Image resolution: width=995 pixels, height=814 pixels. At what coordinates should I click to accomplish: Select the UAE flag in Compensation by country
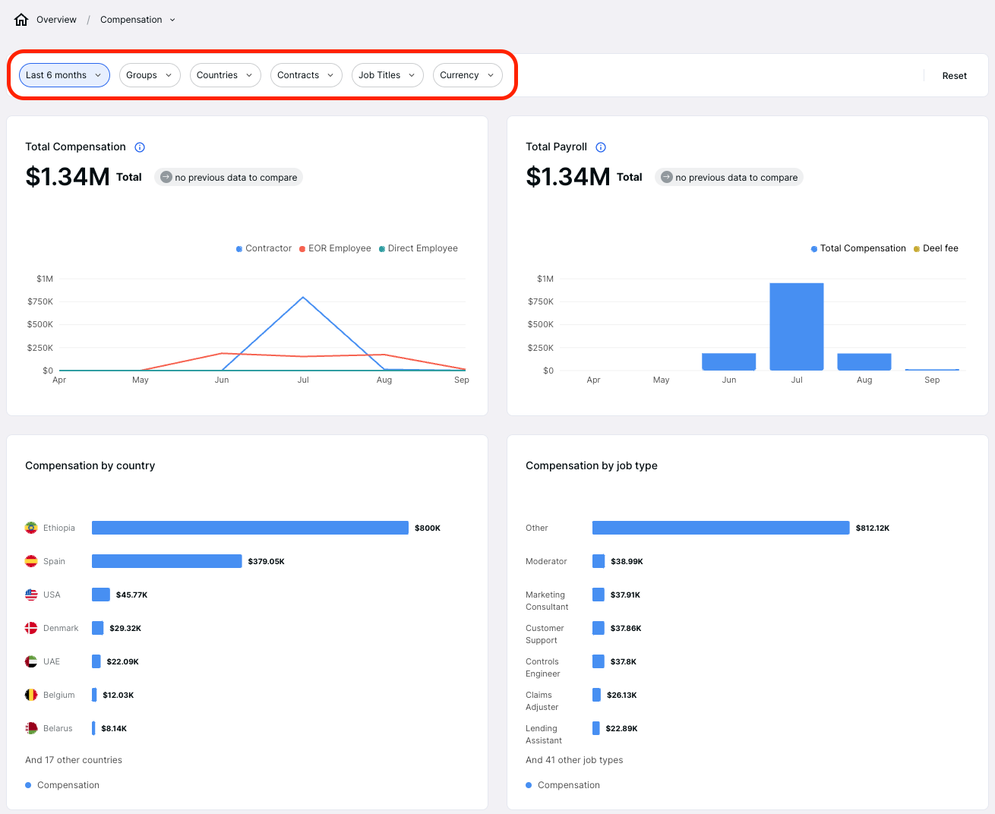point(30,661)
